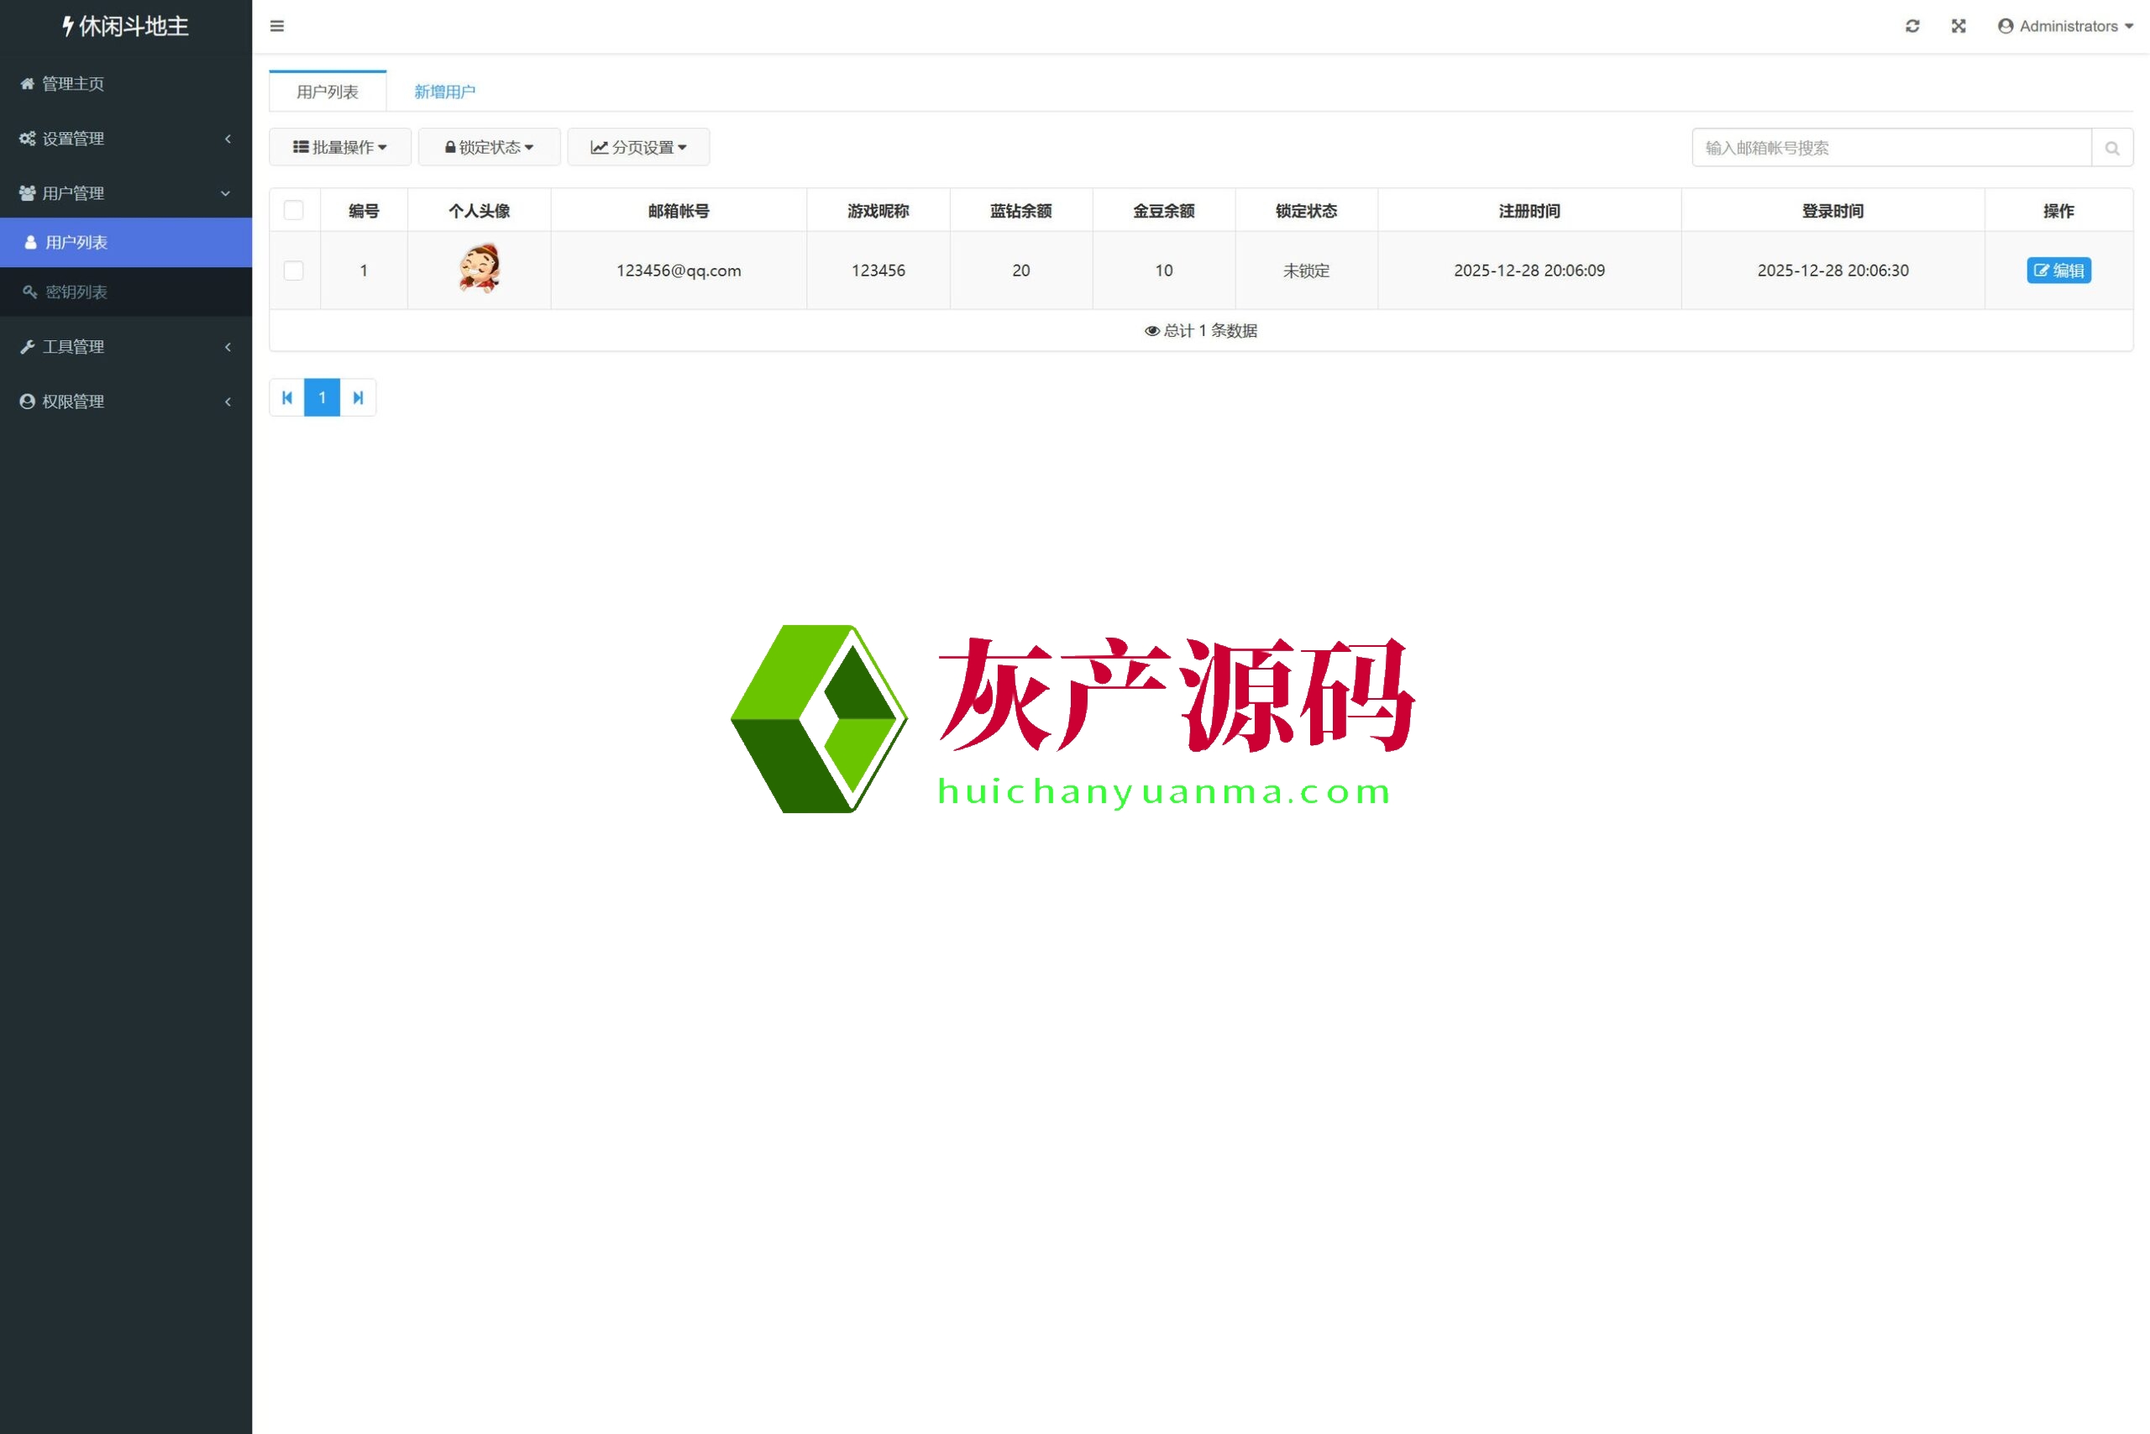Viewport: 2150px width, 1434px height.
Task: Click the search magnifier icon button
Action: 2111,147
